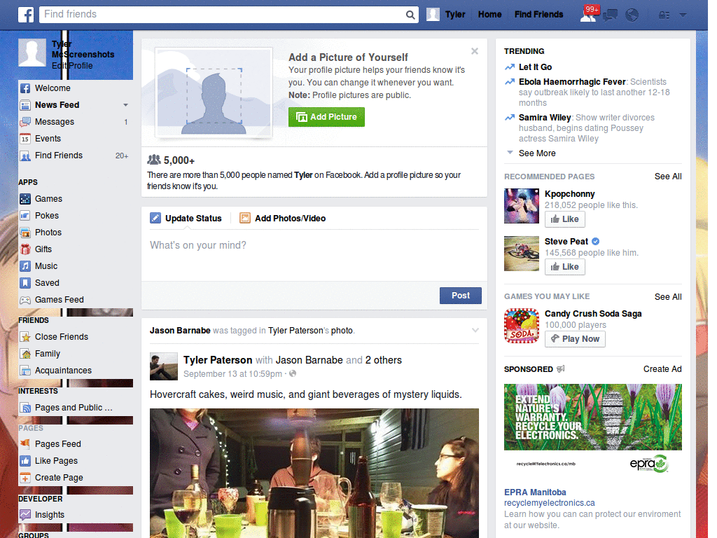The image size is (717, 538).
Task: Click the Pages Feed icon
Action: [25, 443]
